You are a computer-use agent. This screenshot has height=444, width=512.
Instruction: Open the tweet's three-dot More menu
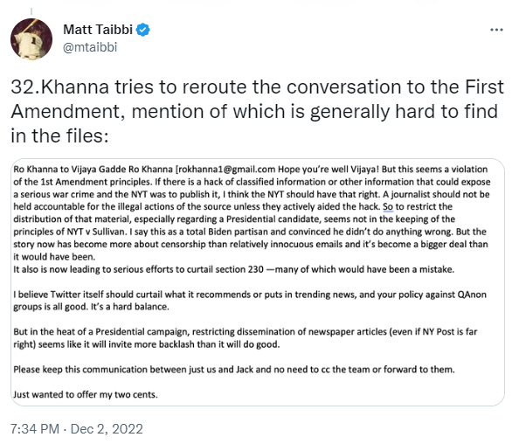[x=496, y=30]
